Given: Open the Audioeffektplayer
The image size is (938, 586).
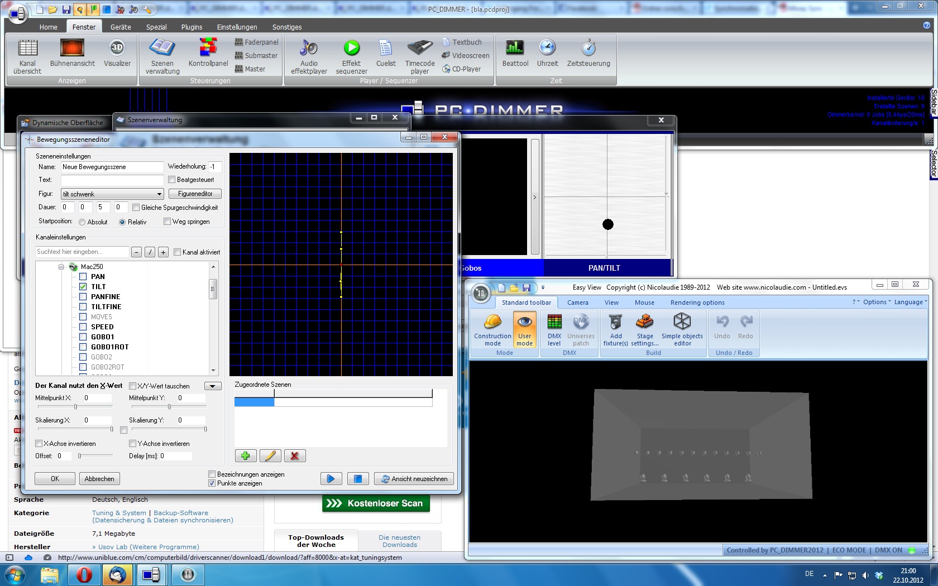Looking at the screenshot, I should pyautogui.click(x=309, y=56).
